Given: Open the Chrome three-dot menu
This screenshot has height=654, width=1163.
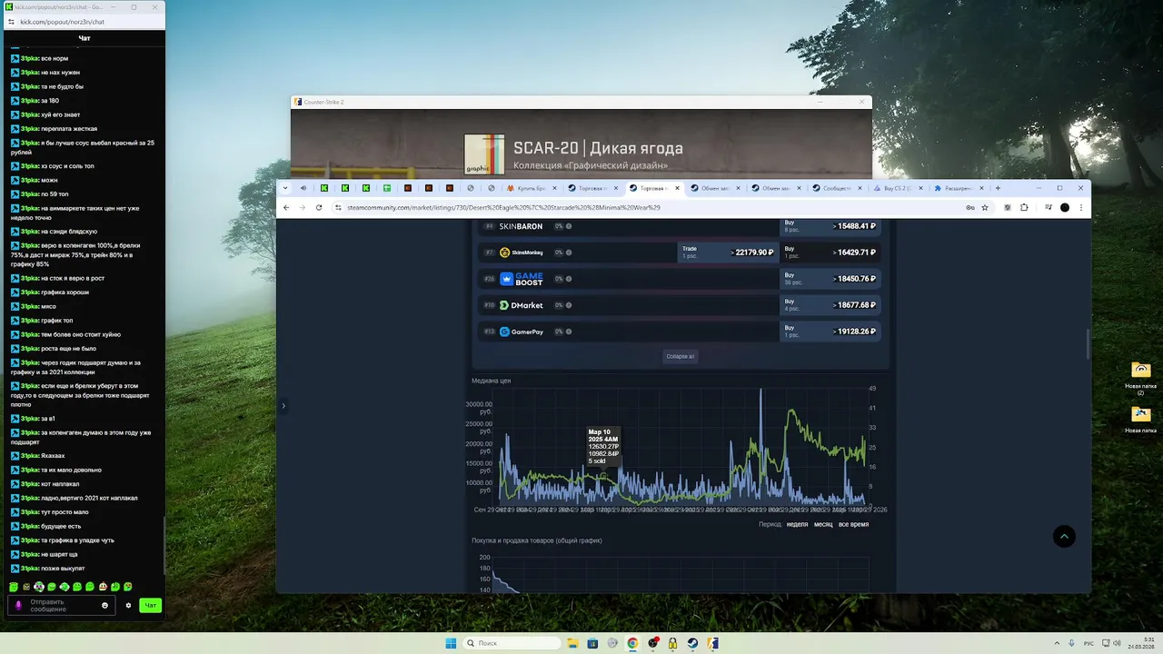Looking at the screenshot, I should click(x=1080, y=207).
